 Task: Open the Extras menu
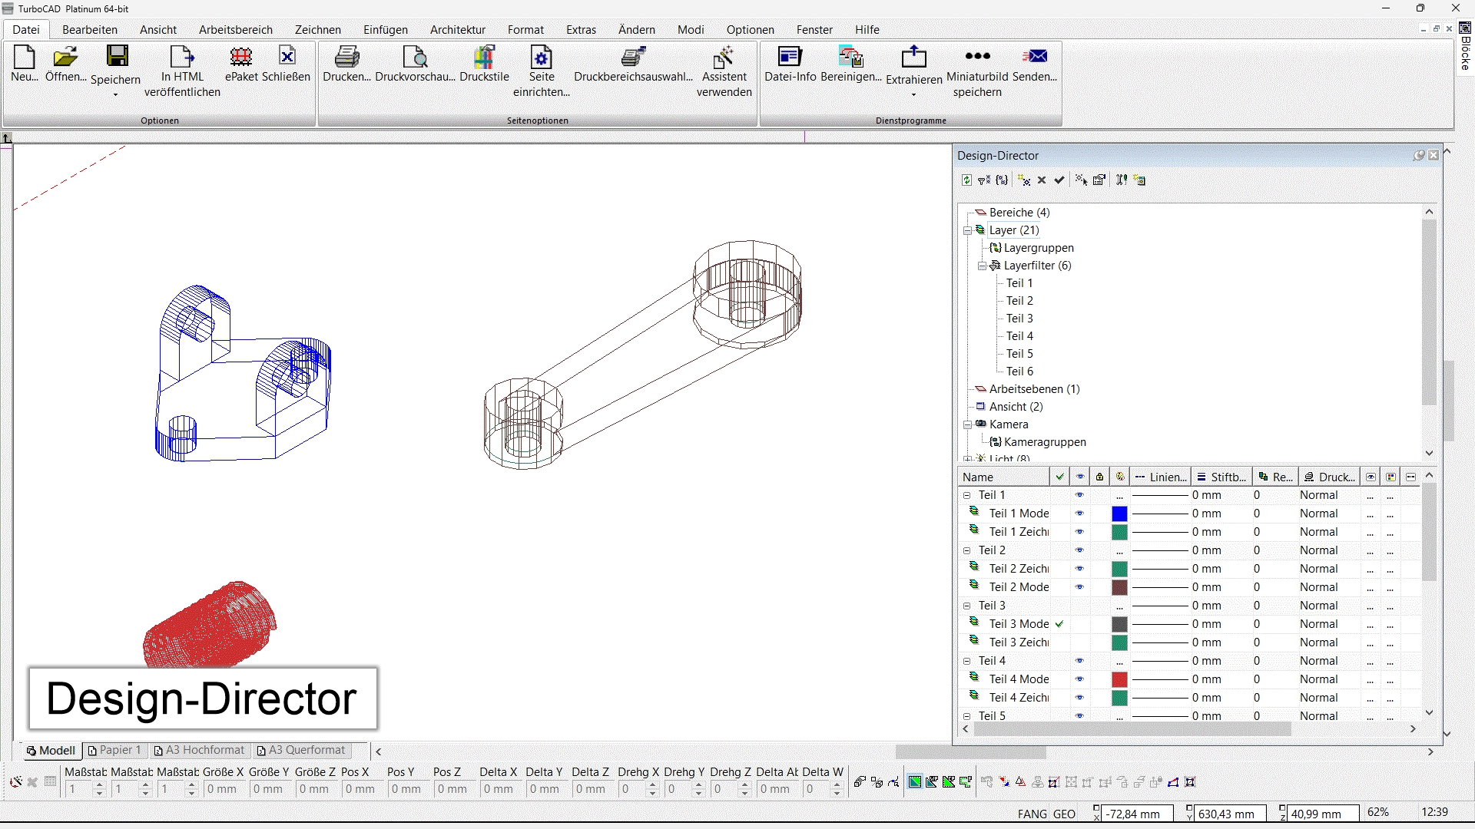click(581, 30)
